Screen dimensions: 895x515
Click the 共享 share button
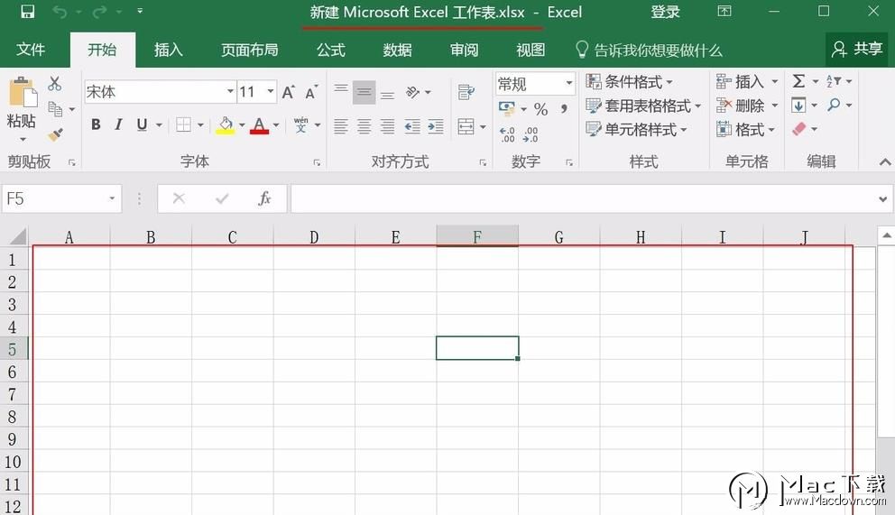pyautogui.click(x=857, y=49)
